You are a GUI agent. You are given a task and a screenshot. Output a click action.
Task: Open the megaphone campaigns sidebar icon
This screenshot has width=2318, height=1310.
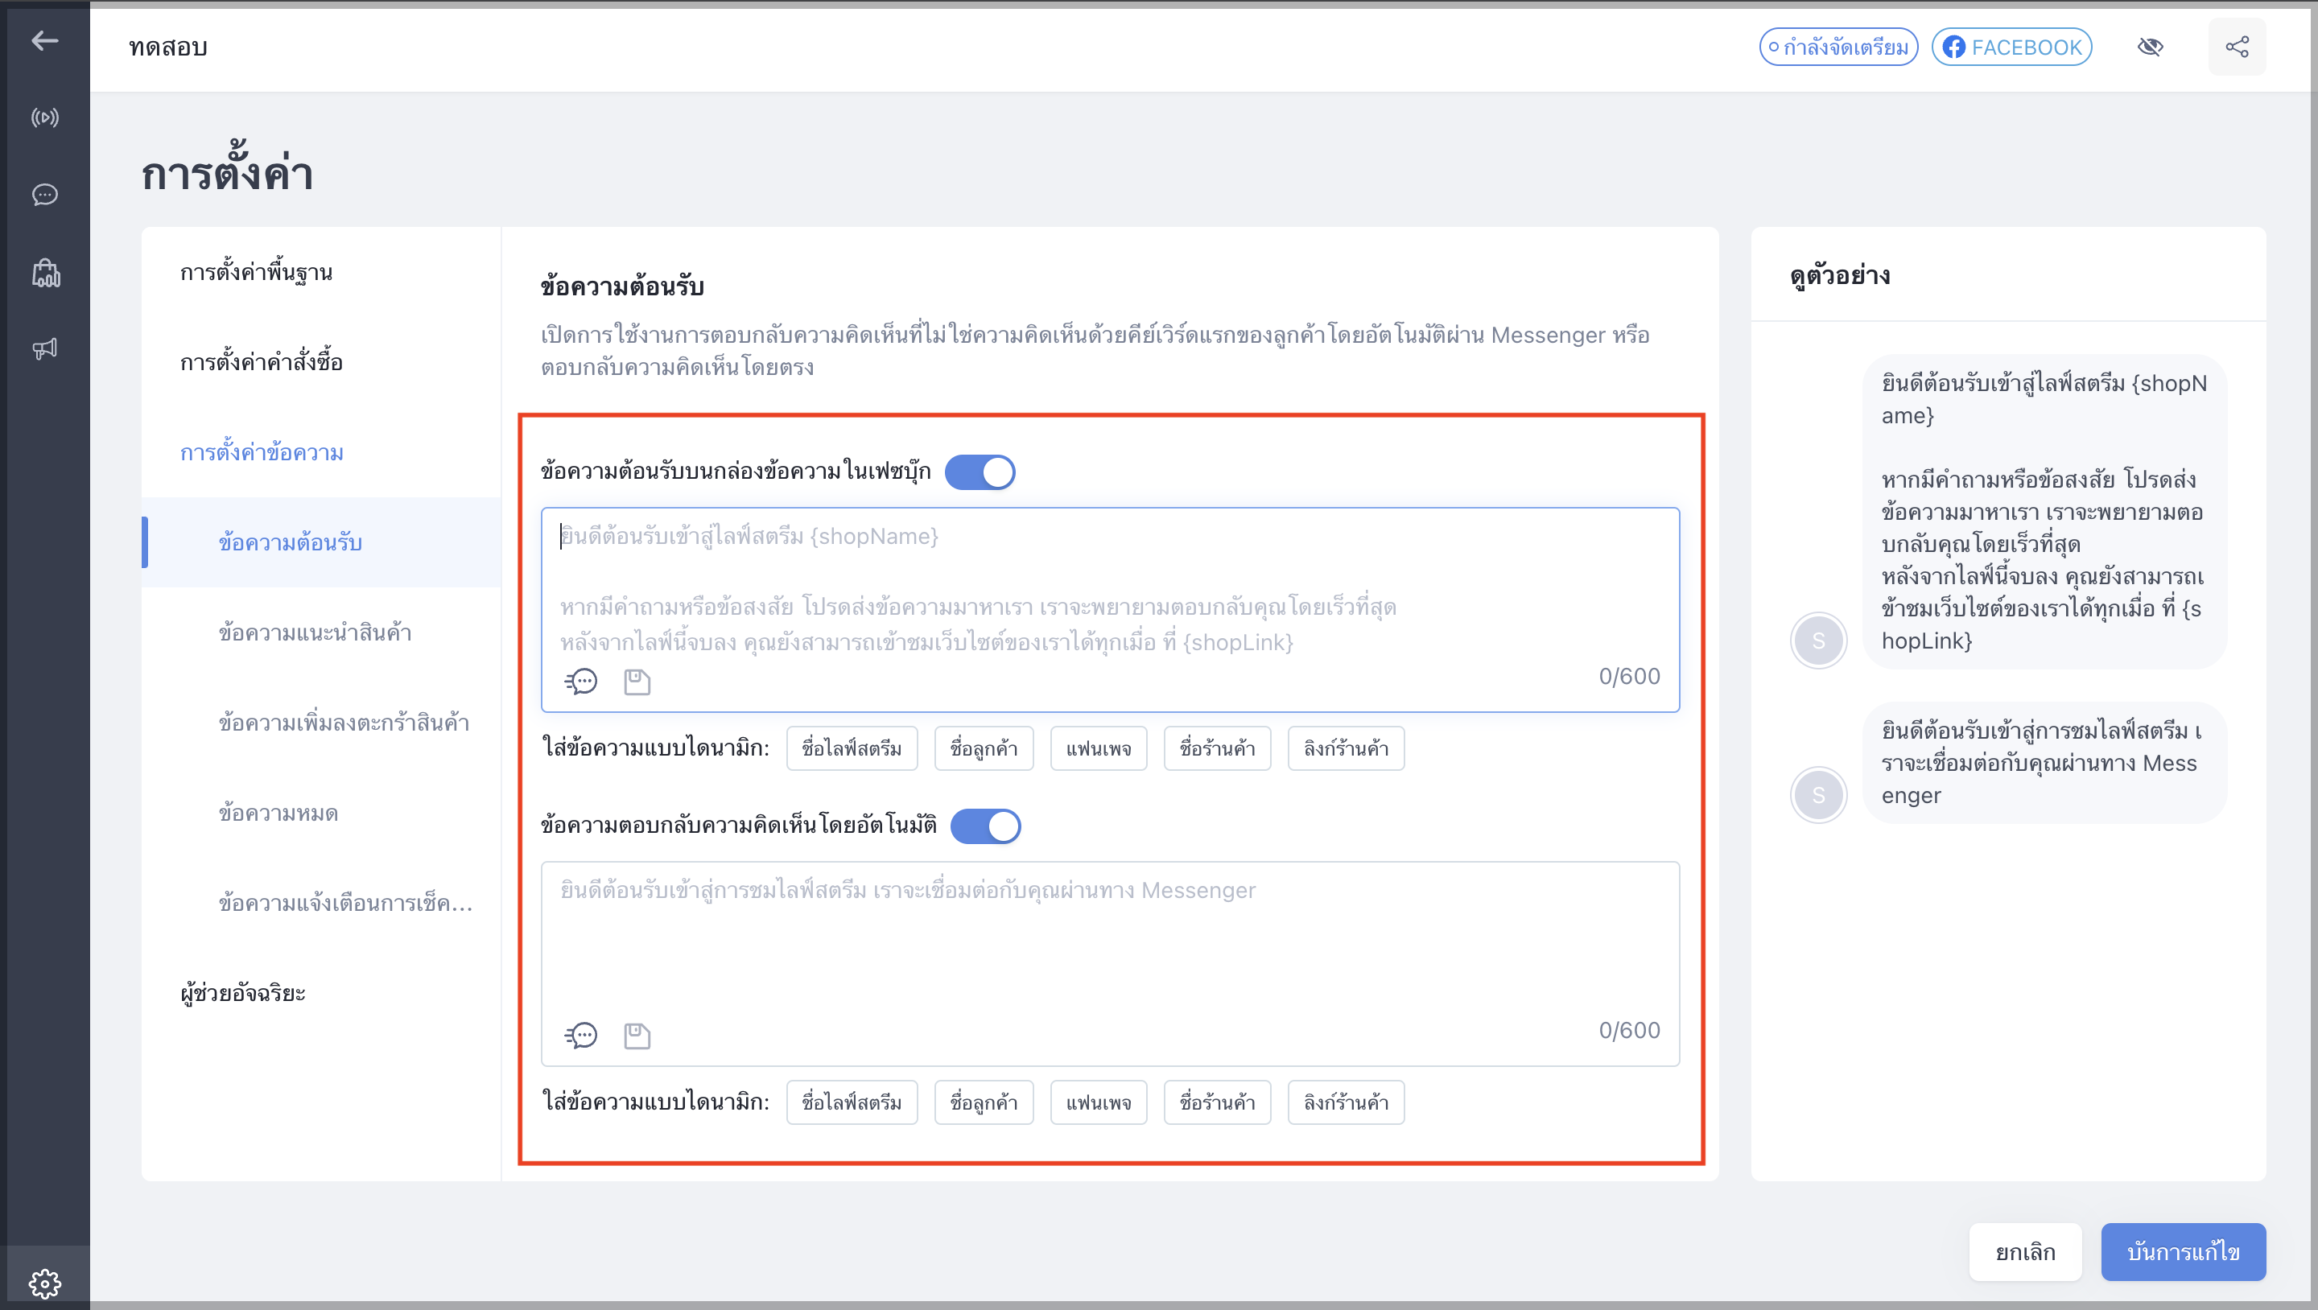click(45, 349)
